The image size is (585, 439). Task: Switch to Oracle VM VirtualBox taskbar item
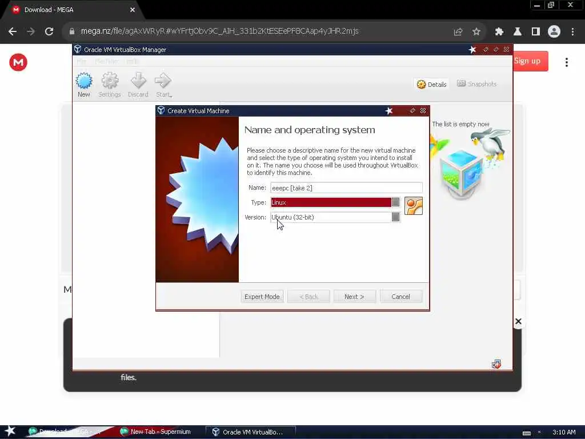pyautogui.click(x=251, y=432)
